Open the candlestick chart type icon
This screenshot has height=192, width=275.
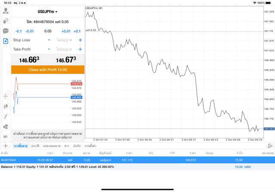tap(6, 106)
